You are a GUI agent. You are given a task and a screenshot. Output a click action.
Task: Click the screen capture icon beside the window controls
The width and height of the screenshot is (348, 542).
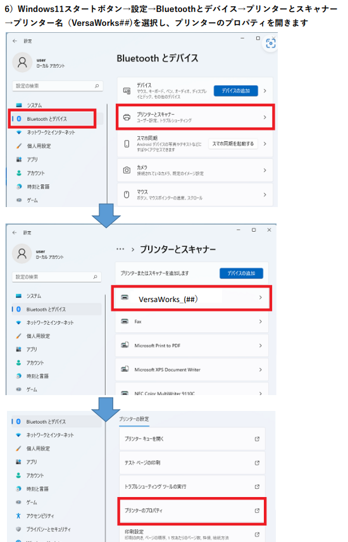coord(271,43)
